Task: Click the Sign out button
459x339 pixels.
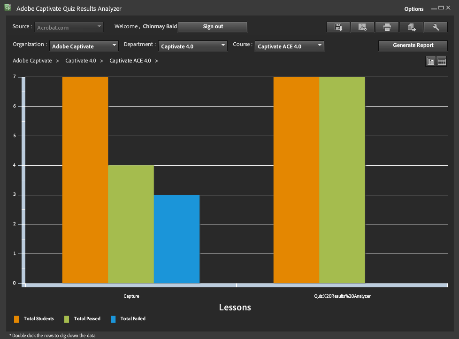Action: tap(213, 27)
